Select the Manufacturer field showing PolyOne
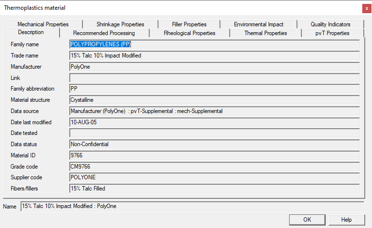This screenshot has width=372, height=228. 215,67
